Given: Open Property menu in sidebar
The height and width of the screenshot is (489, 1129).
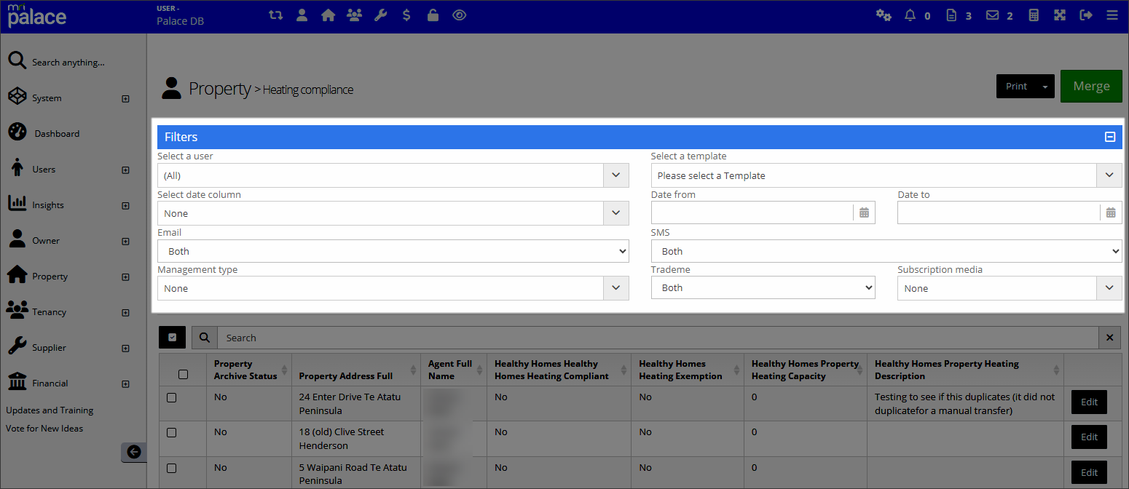Looking at the screenshot, I should click(50, 276).
